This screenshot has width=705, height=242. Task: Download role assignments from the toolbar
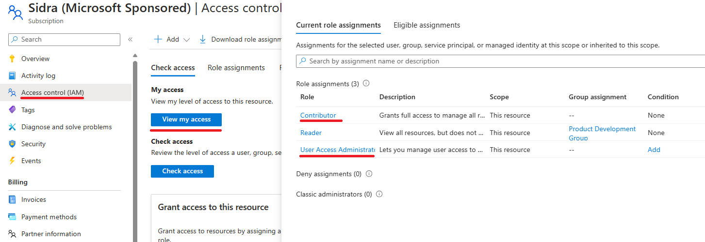(241, 40)
